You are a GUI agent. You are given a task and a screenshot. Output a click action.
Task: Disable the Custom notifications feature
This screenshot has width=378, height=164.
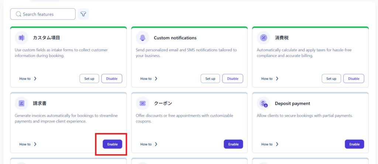point(233,78)
